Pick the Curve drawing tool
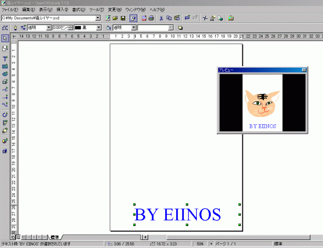 pos(5,89)
